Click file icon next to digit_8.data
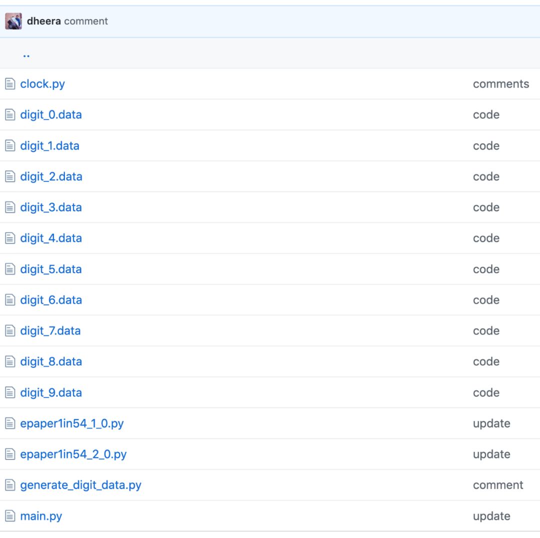The height and width of the screenshot is (538, 540). point(10,361)
